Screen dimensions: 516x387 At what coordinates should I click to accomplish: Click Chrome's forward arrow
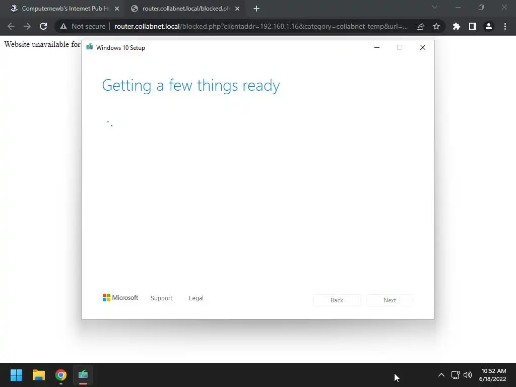click(27, 26)
